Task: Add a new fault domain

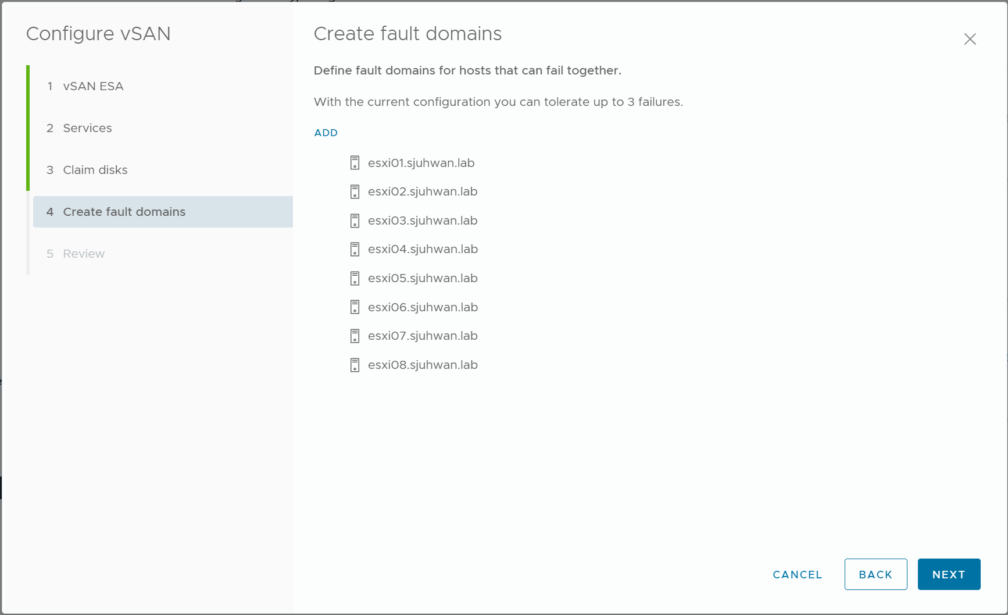Action: pos(326,133)
